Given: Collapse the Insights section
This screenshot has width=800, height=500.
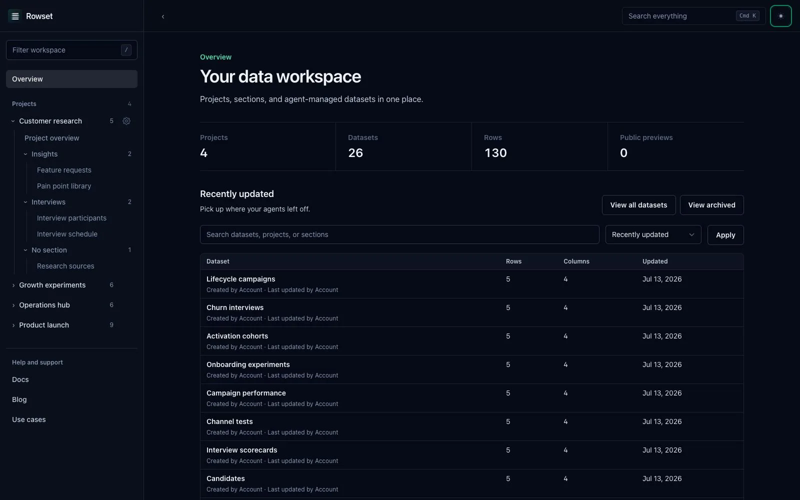Looking at the screenshot, I should [25, 154].
